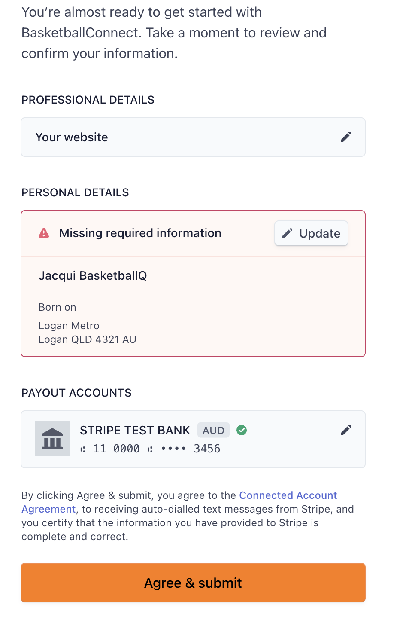Open the Connected Account link
412x623 pixels.
click(x=288, y=495)
